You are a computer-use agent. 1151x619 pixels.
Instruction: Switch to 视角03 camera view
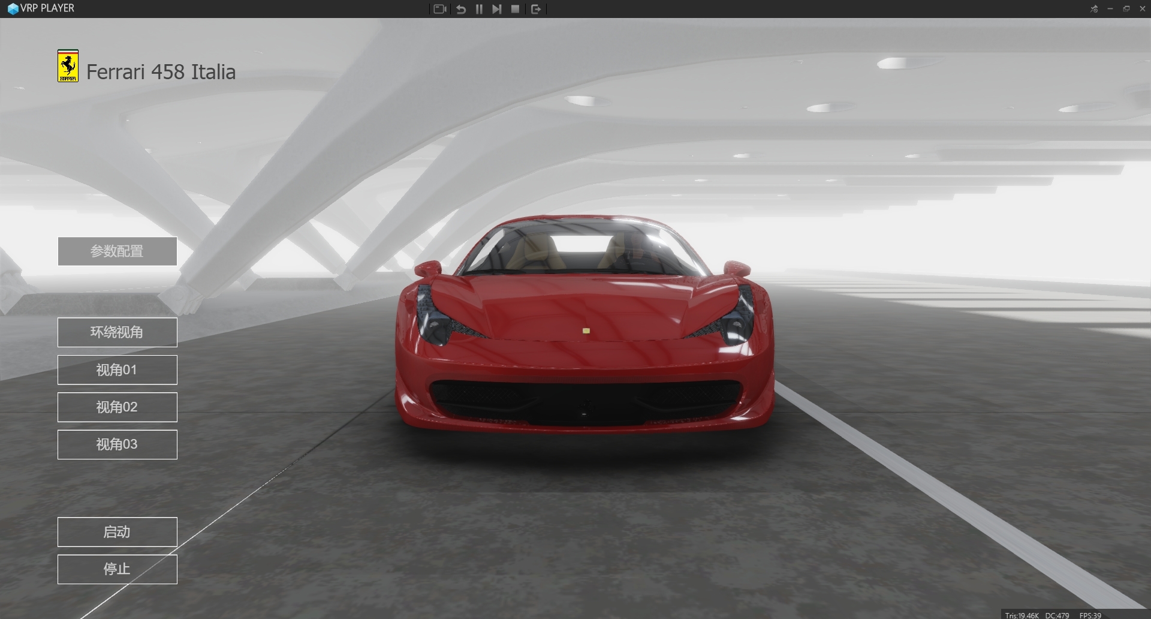tap(117, 444)
